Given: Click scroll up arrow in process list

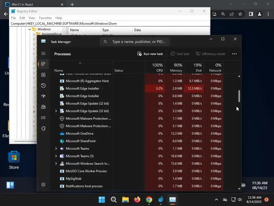Looking at the screenshot, I should click(x=239, y=76).
